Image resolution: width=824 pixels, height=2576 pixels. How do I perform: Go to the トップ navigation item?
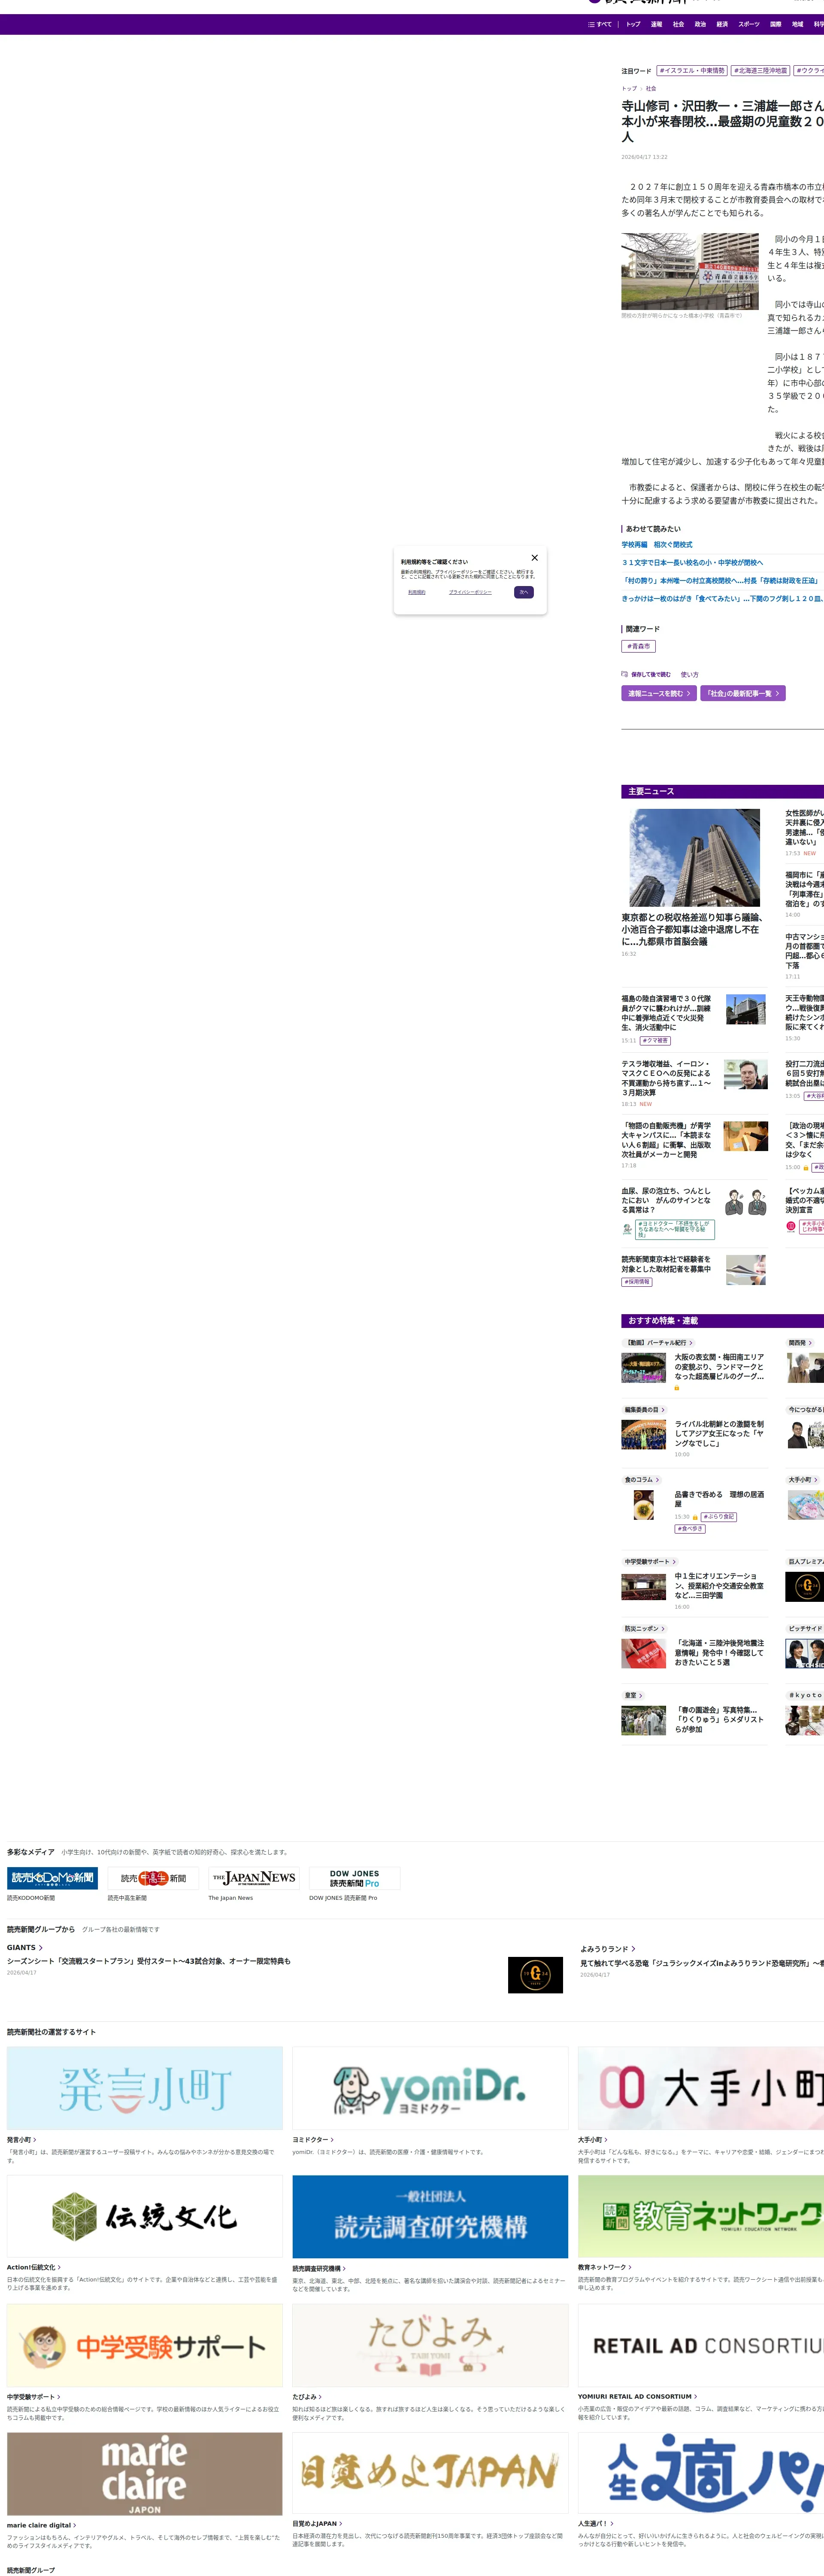[633, 24]
